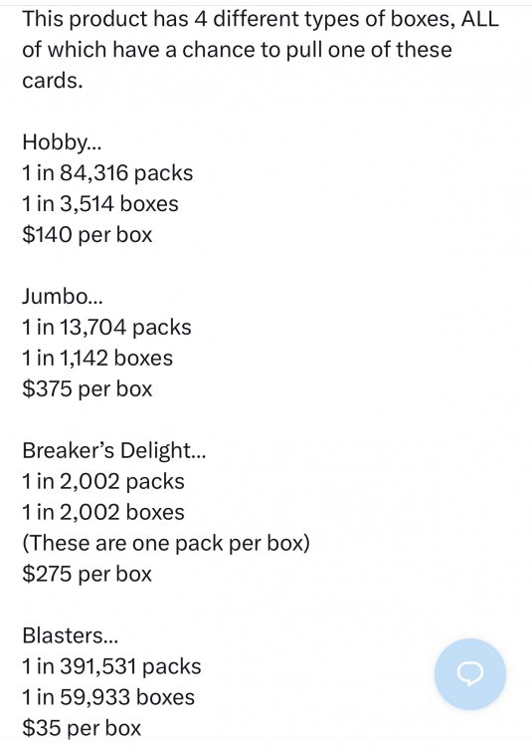
Task: Select the "$35 per box" price text
Action: (82, 728)
